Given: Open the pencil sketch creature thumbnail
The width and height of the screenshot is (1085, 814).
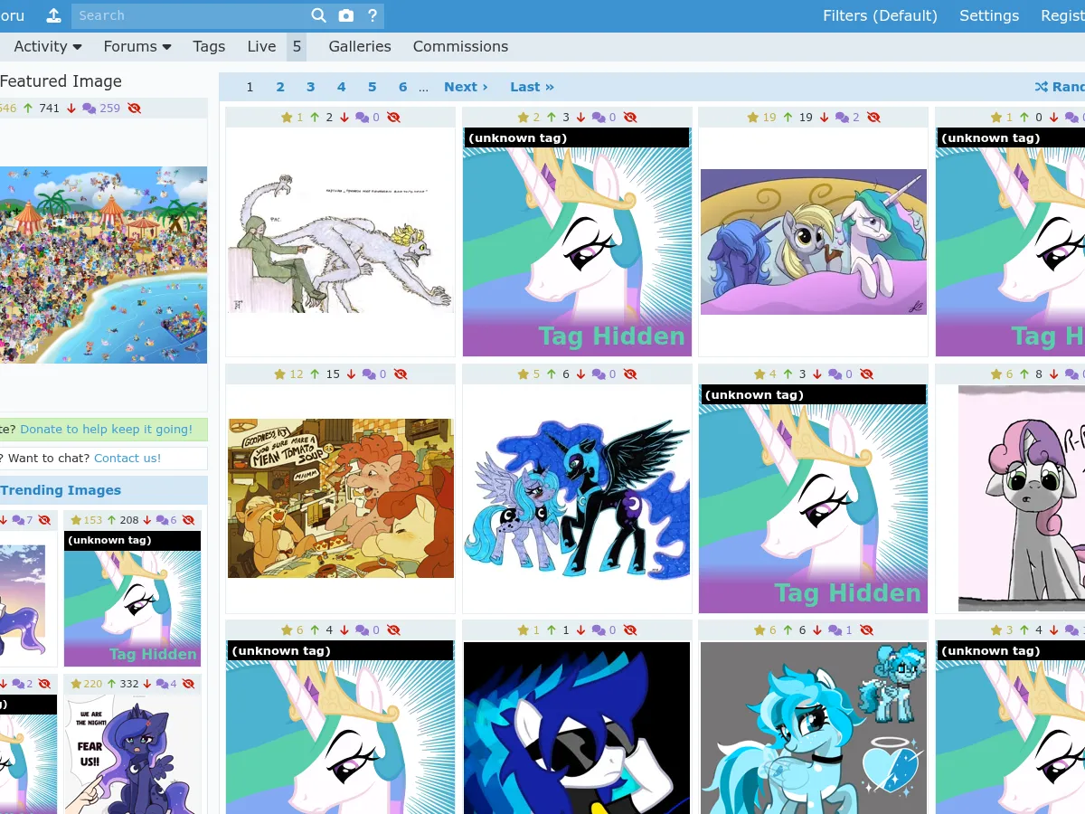Looking at the screenshot, I should (341, 242).
